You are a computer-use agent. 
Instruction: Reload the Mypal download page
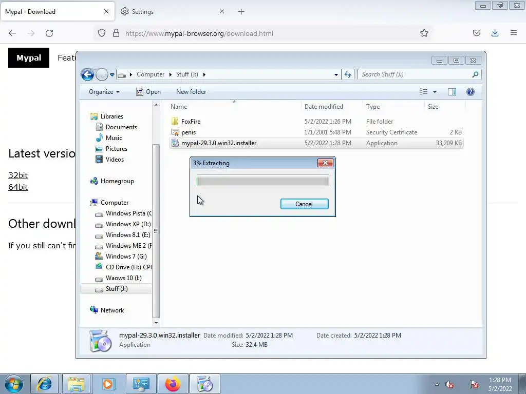pyautogui.click(x=49, y=33)
